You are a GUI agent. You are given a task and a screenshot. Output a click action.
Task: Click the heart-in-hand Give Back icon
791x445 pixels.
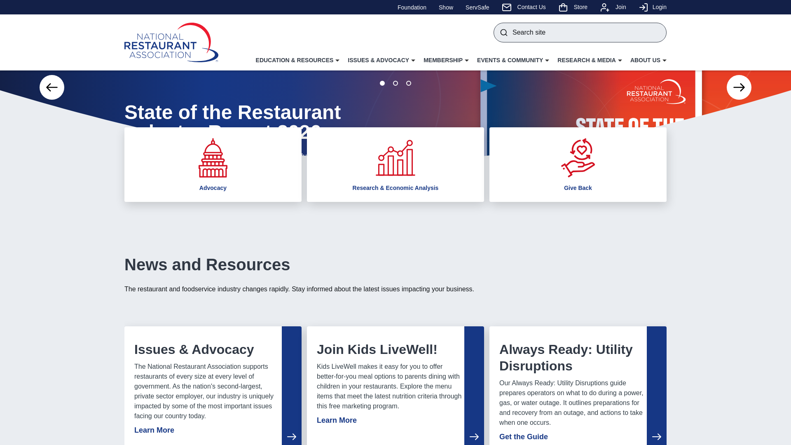[x=578, y=158]
